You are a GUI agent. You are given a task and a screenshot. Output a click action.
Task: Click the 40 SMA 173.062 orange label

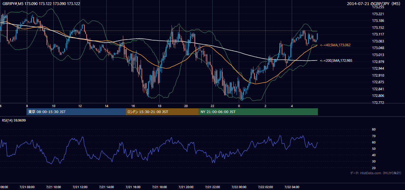(335, 45)
